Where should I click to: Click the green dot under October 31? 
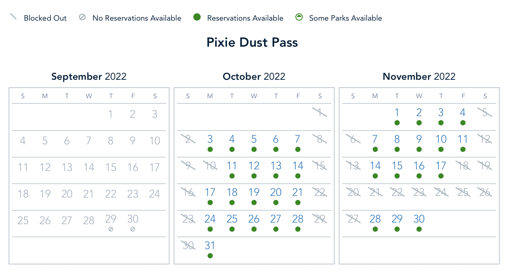[x=210, y=256]
